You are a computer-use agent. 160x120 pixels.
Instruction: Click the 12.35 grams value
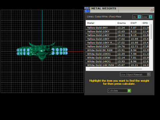click(121, 54)
